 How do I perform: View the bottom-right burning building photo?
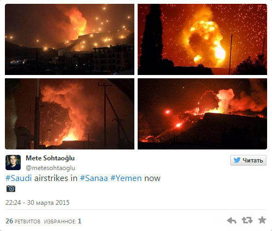[x=202, y=114]
